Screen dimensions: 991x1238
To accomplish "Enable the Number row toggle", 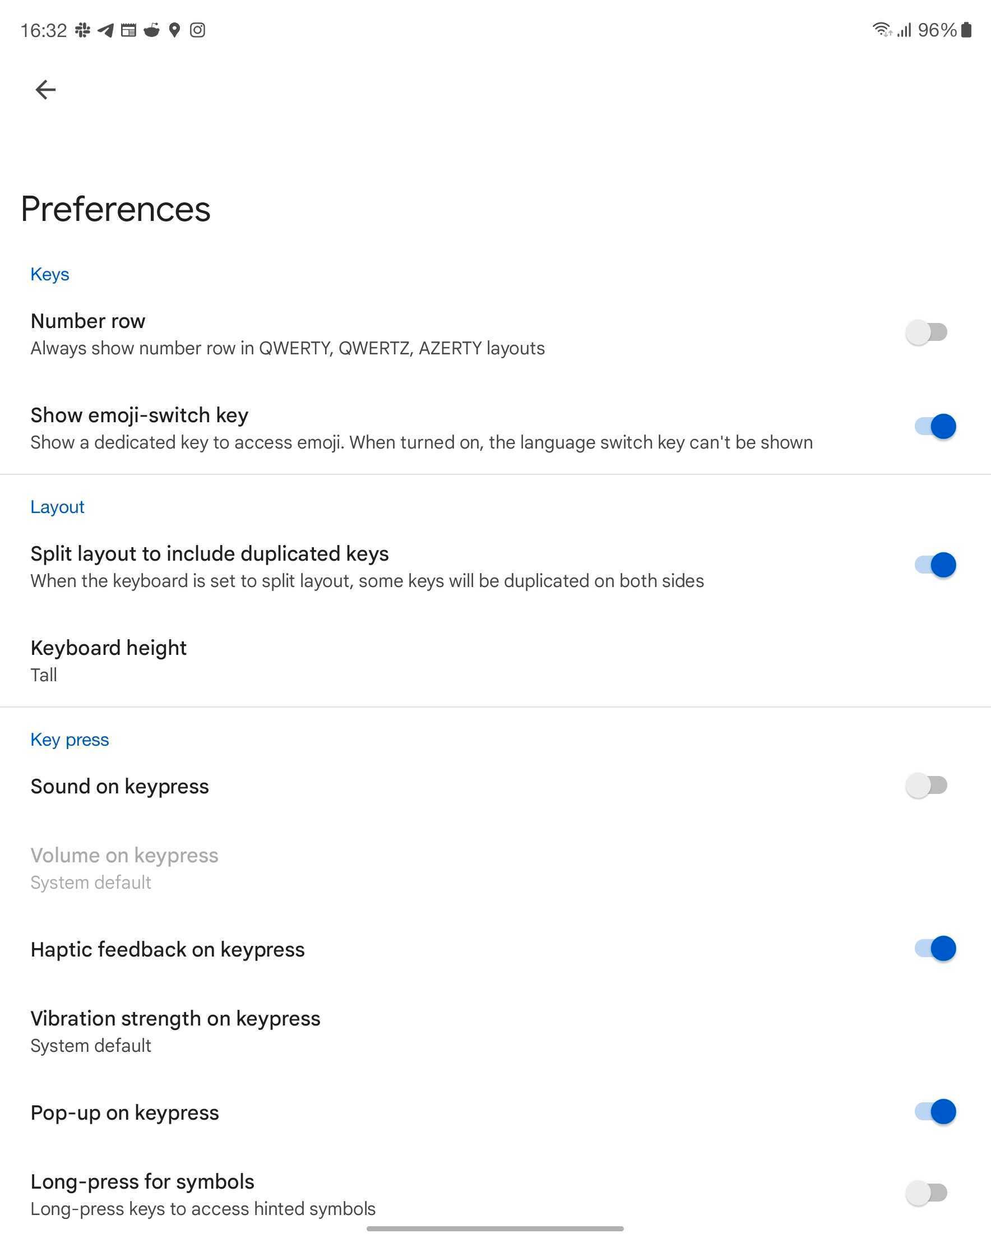I will (927, 332).
